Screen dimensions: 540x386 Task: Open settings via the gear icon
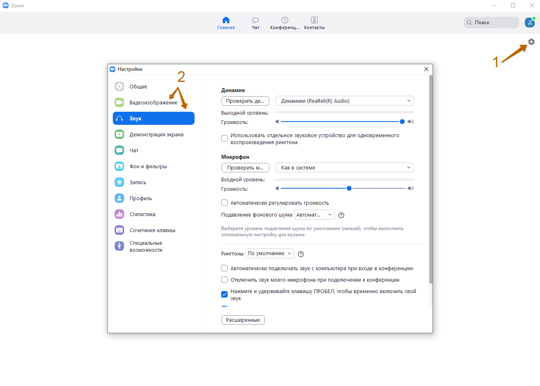click(531, 42)
